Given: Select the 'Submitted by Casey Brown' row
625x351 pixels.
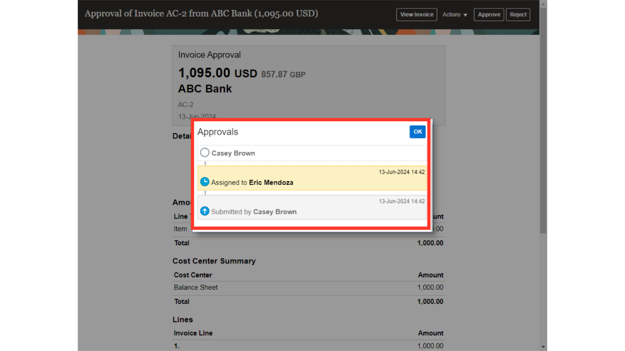Looking at the screenshot, I should 312,207.
